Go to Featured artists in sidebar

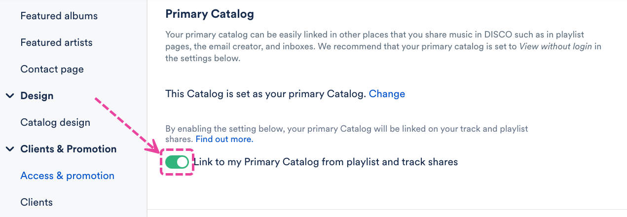point(56,42)
